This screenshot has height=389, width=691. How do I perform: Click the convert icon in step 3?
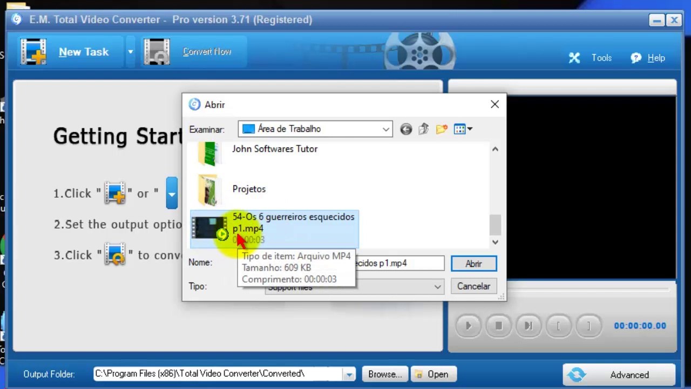[x=115, y=255]
